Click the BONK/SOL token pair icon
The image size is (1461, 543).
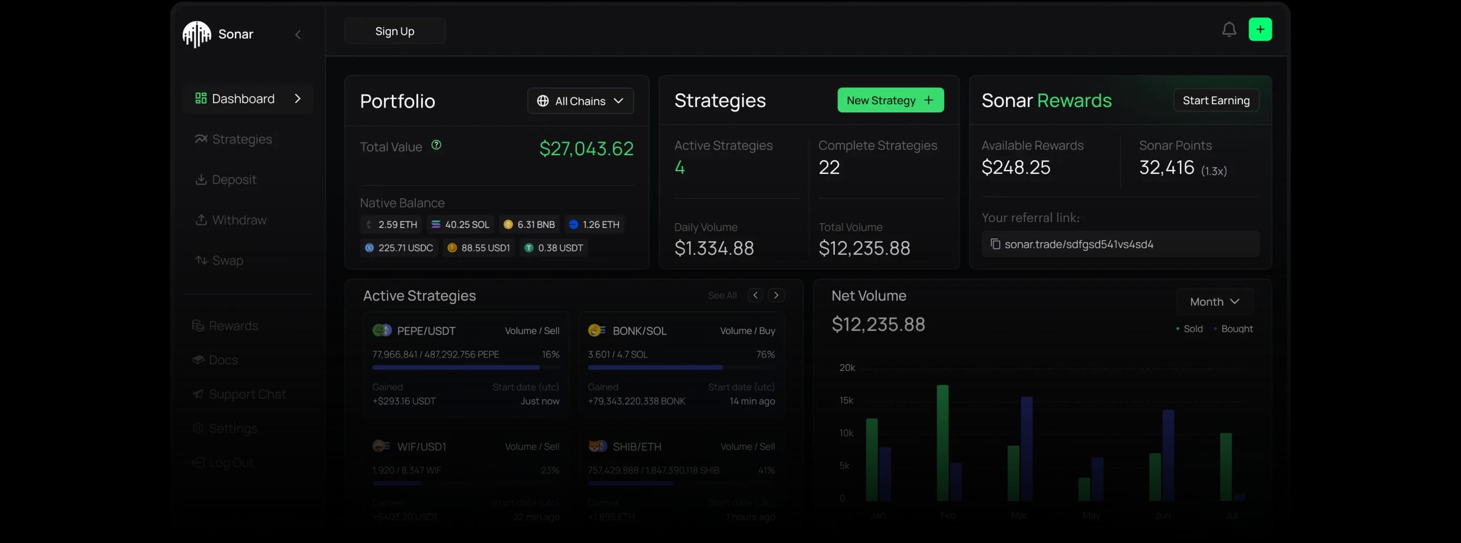pos(597,331)
